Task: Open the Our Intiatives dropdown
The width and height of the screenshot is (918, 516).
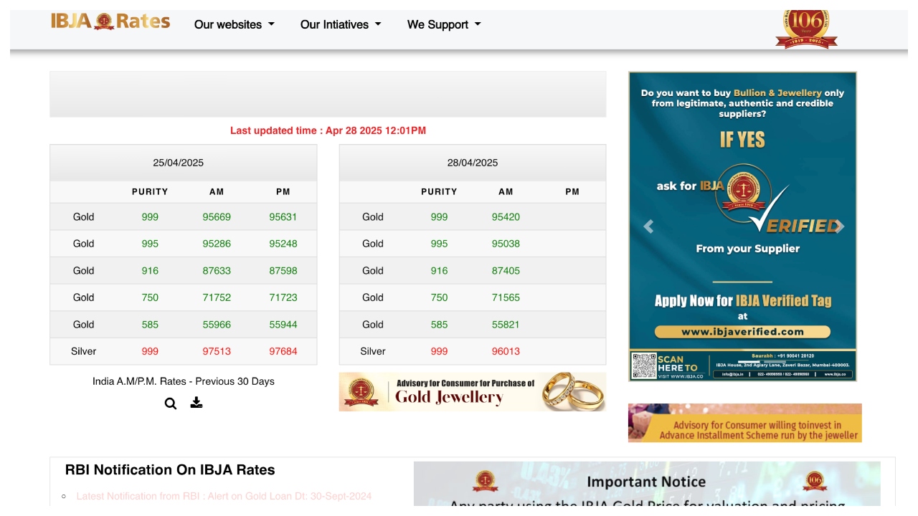Action: pyautogui.click(x=341, y=24)
